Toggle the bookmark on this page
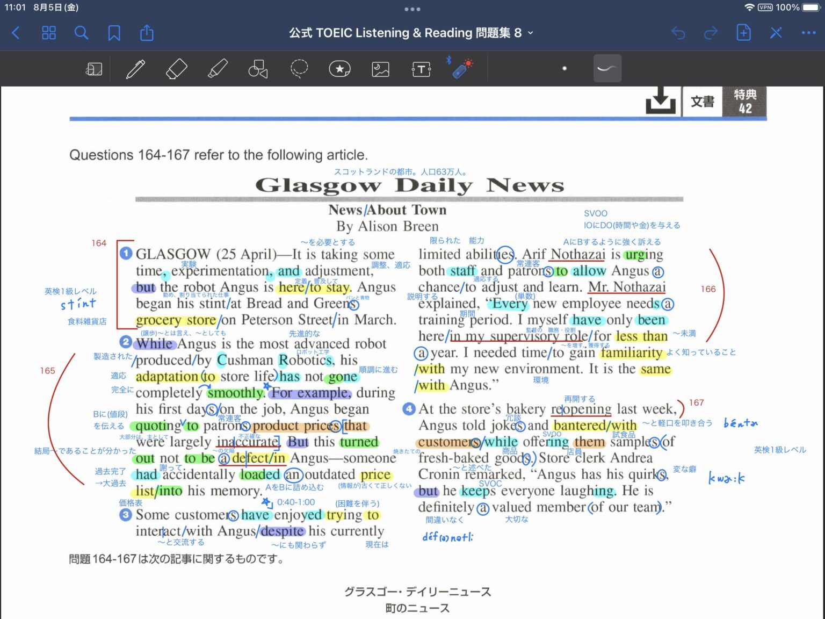This screenshot has height=619, width=825. (x=114, y=33)
